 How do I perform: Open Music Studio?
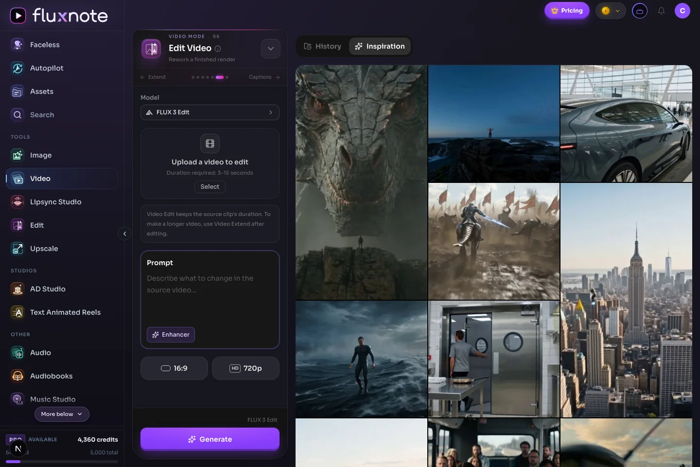tap(62, 399)
